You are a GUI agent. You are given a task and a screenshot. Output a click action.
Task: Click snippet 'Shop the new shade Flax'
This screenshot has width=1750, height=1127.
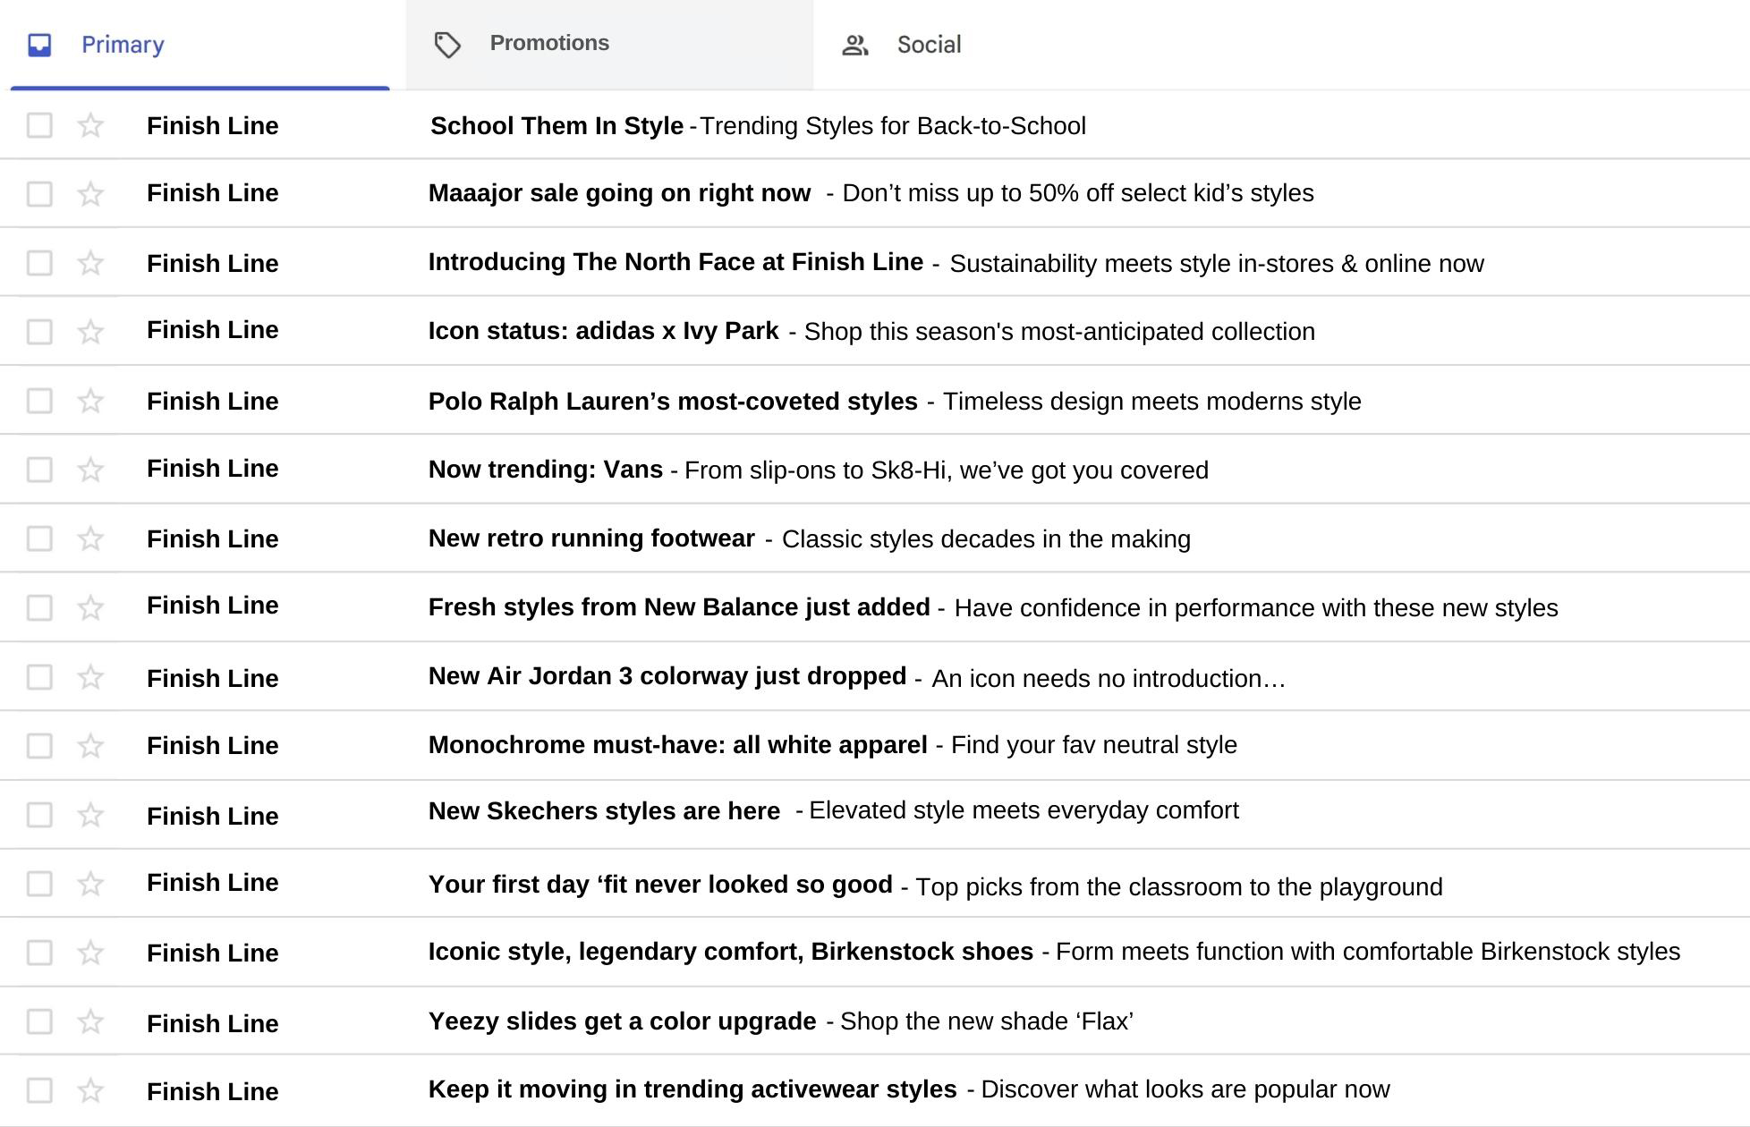[987, 1021]
